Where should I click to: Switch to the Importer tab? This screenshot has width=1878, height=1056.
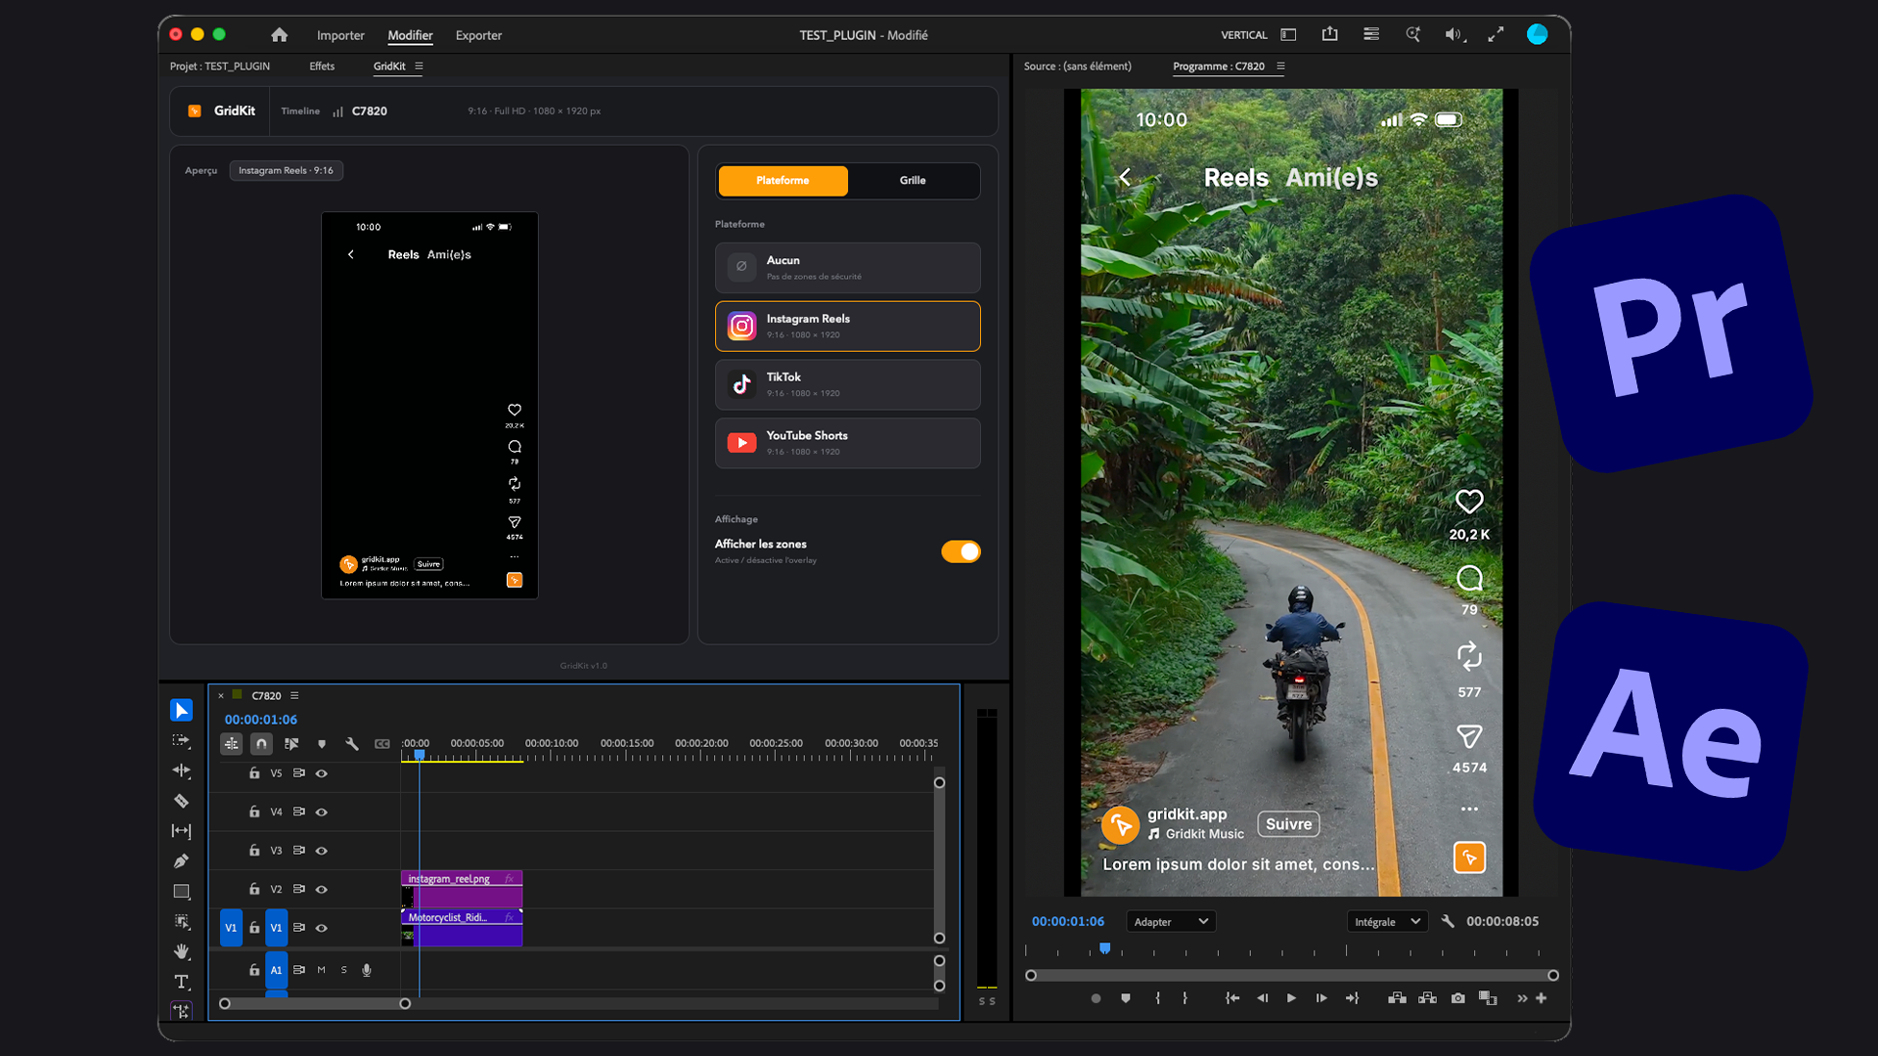[x=340, y=35]
